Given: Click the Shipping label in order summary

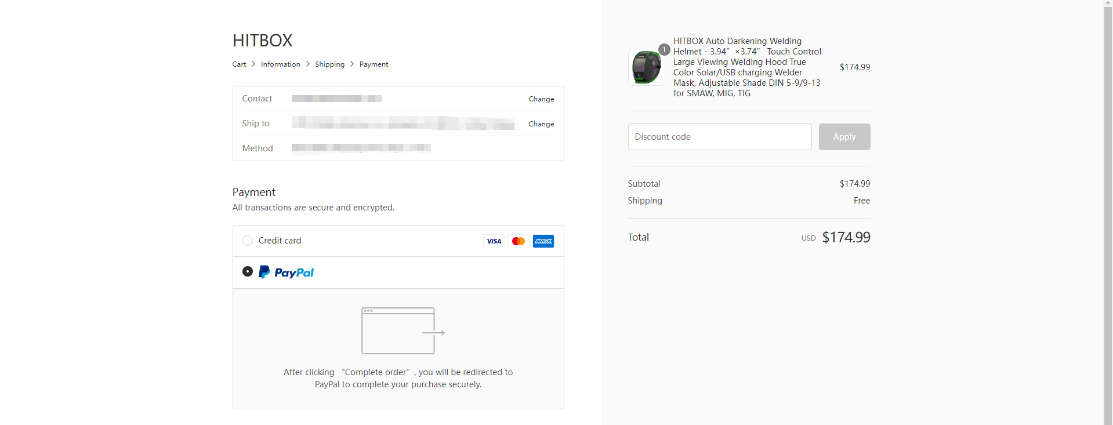Looking at the screenshot, I should pyautogui.click(x=645, y=201).
